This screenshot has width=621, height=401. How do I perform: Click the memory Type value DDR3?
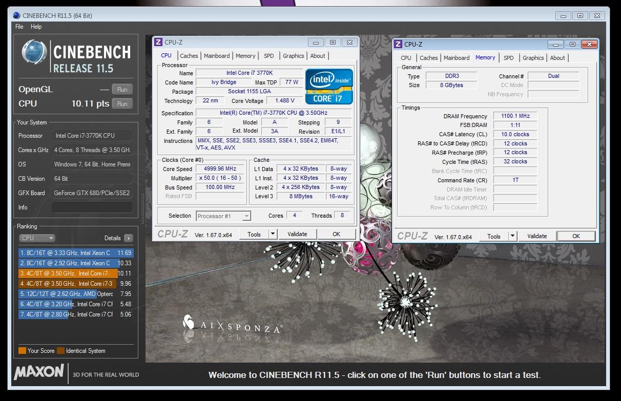[x=451, y=76]
